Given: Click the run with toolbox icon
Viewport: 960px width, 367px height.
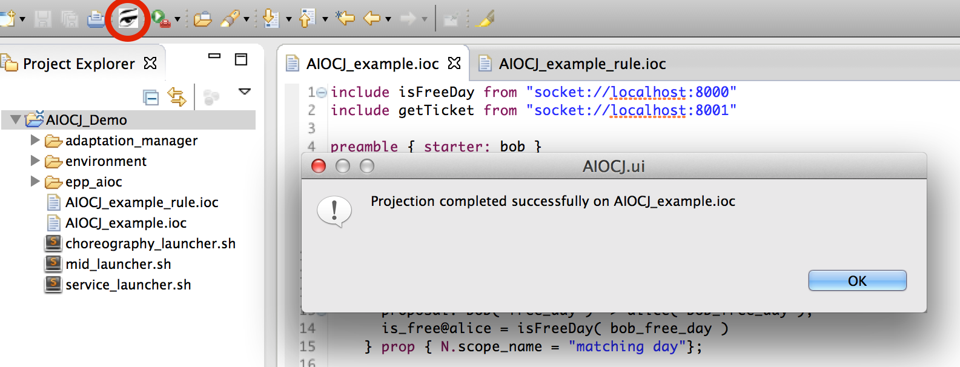Looking at the screenshot, I should (x=160, y=19).
